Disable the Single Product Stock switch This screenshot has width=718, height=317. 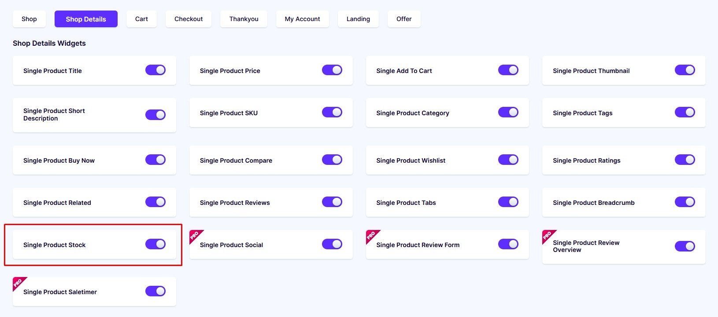pyautogui.click(x=155, y=244)
